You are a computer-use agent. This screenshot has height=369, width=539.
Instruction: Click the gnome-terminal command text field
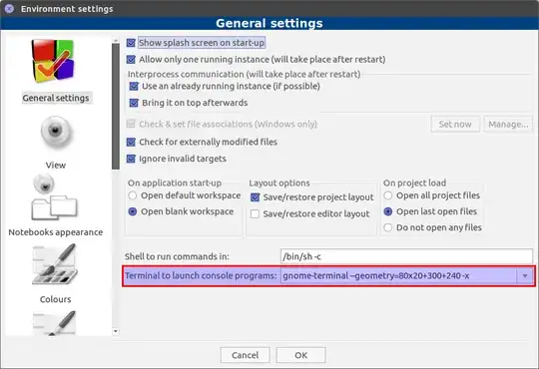pos(398,276)
